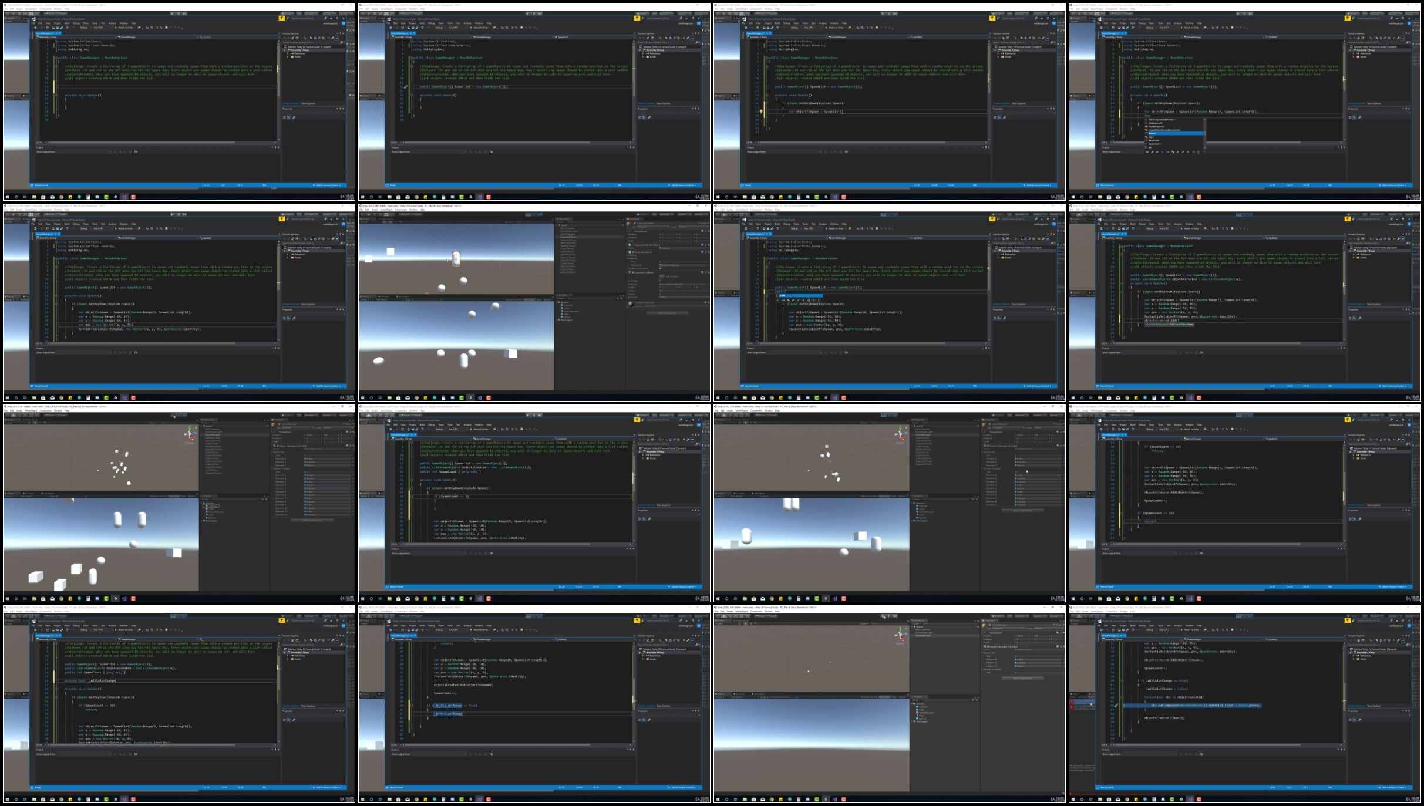Click scene orientation gizmo in thirteen-element list frame

tap(190, 434)
